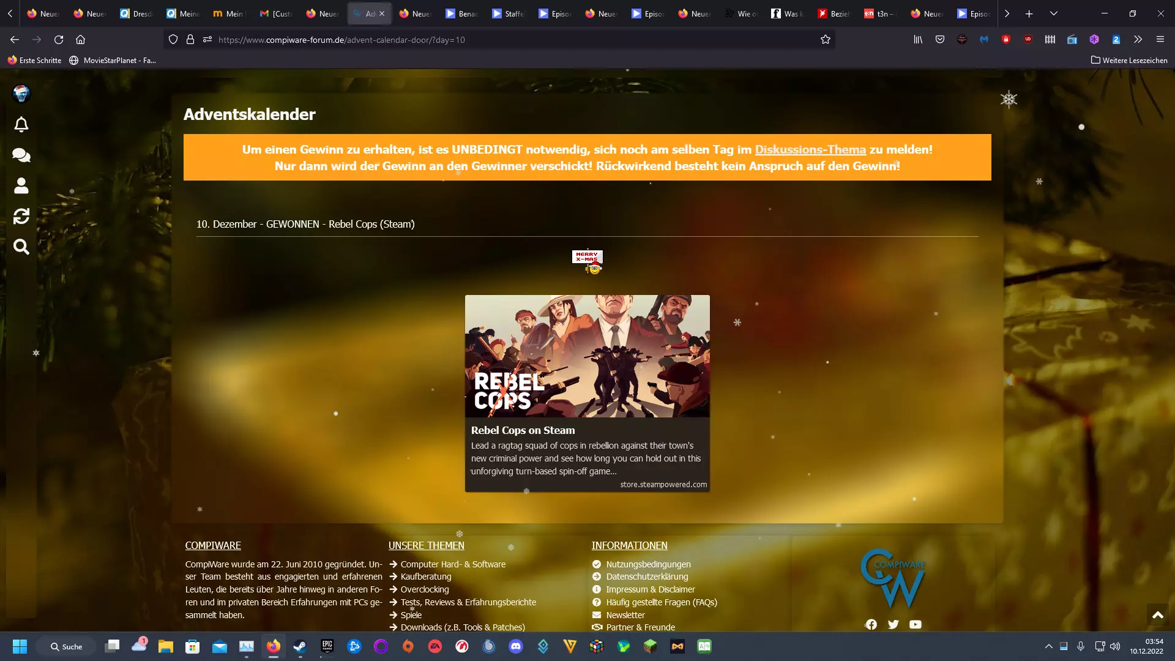Open CompiWare Twitter icon
Image resolution: width=1175 pixels, height=661 pixels.
tap(893, 624)
